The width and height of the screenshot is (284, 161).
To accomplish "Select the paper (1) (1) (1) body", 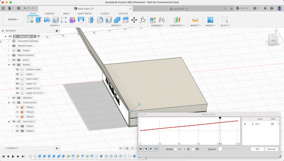I will (35, 93).
